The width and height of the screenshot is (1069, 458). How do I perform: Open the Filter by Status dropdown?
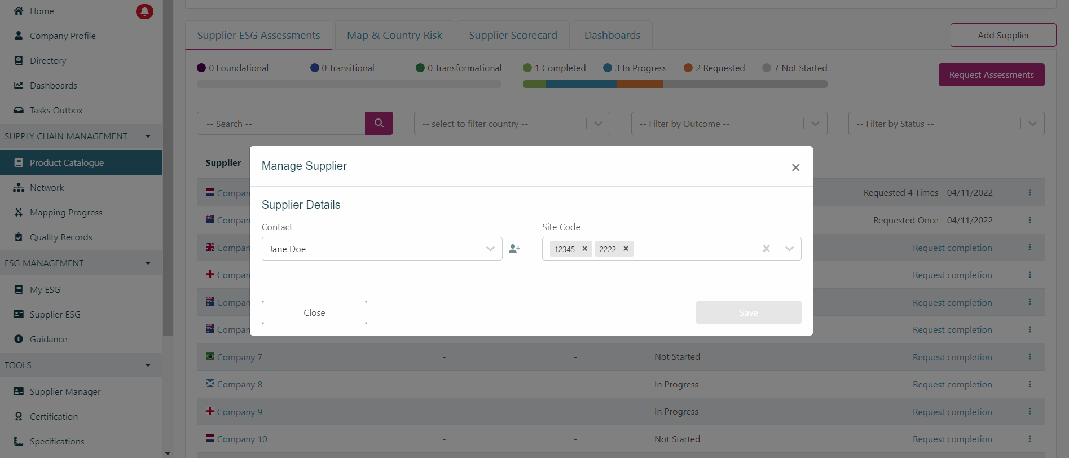(945, 124)
